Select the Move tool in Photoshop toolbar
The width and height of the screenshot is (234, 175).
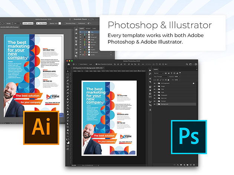coord(68,71)
